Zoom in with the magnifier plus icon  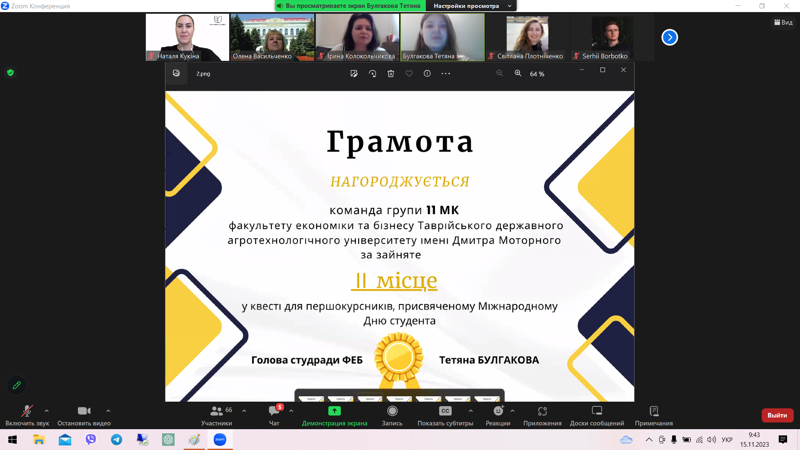tap(518, 73)
